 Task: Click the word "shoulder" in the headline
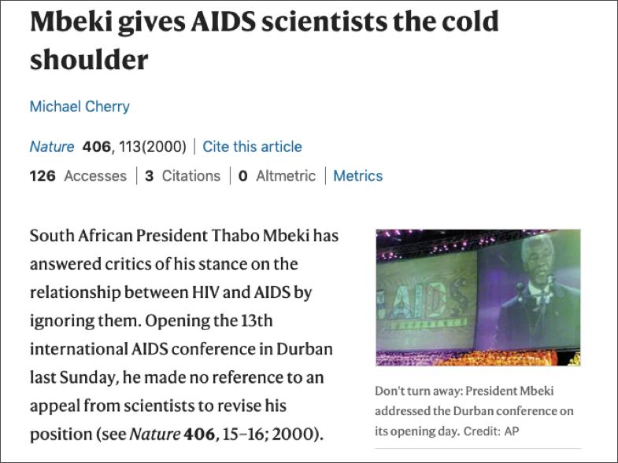click(89, 60)
